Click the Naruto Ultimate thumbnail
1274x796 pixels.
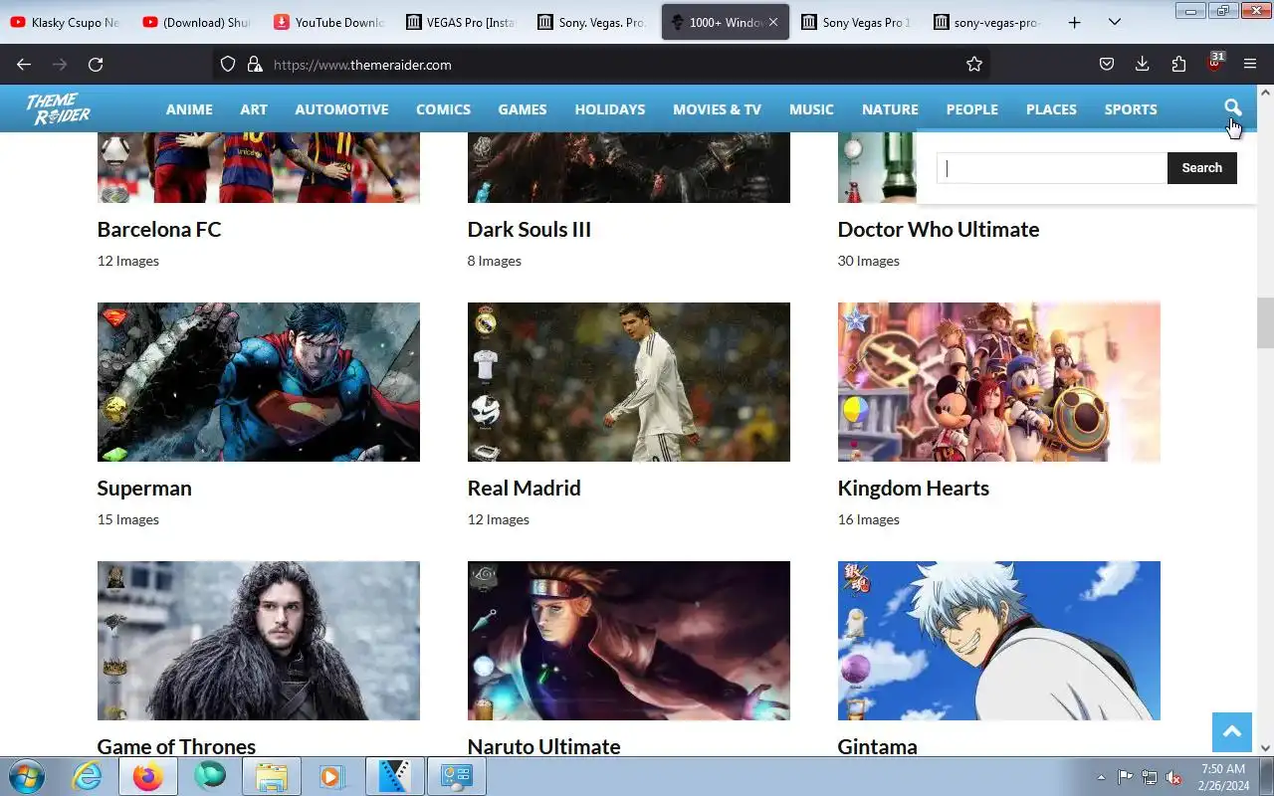(x=629, y=641)
